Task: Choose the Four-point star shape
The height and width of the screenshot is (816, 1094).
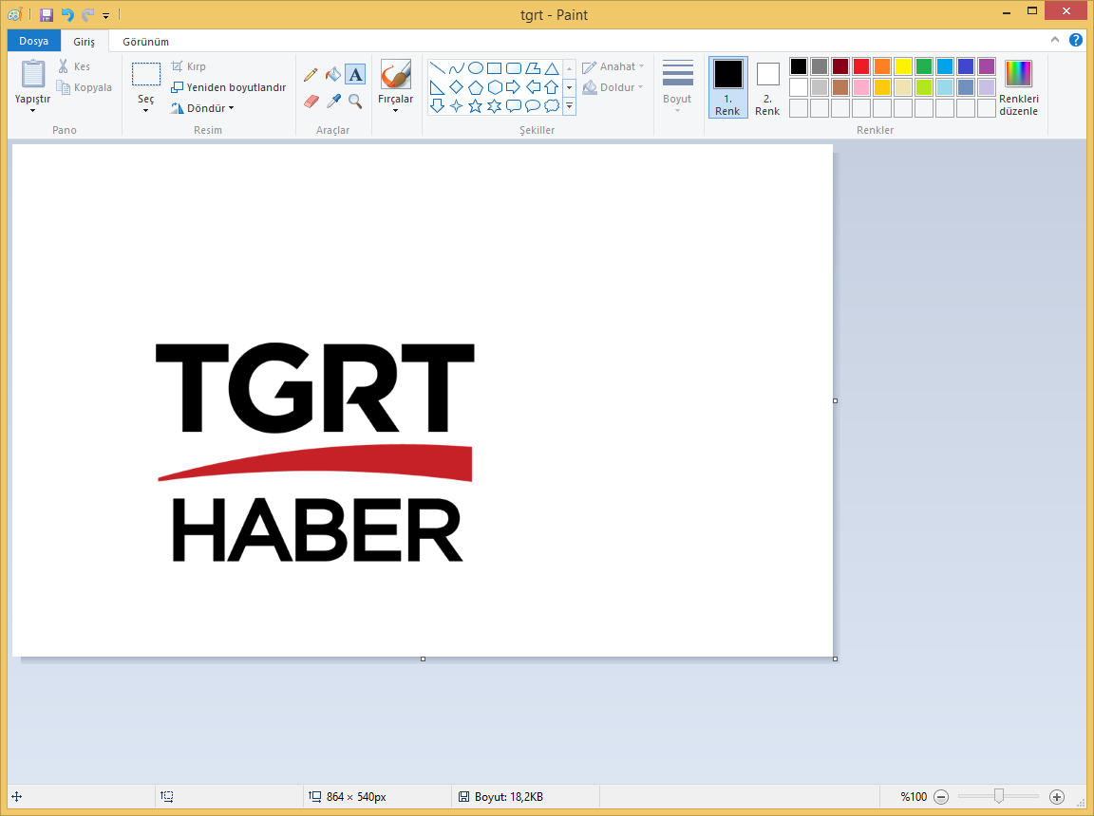Action: [x=456, y=106]
